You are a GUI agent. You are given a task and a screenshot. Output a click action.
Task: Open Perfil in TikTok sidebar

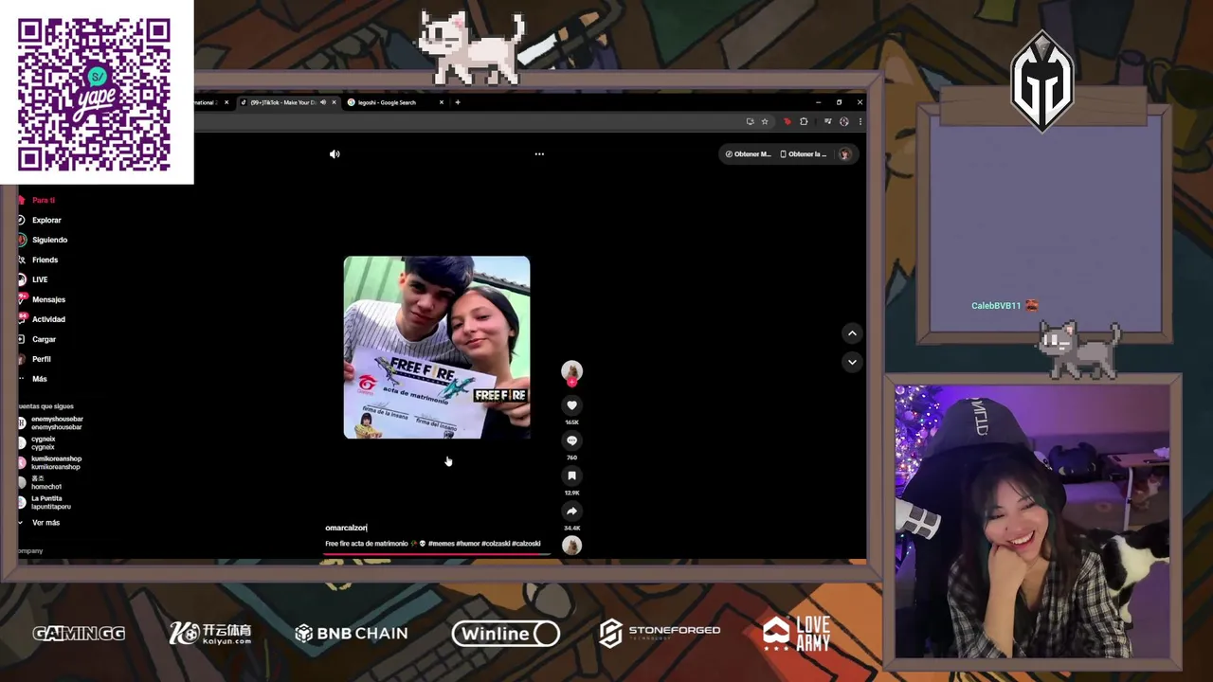coord(42,359)
